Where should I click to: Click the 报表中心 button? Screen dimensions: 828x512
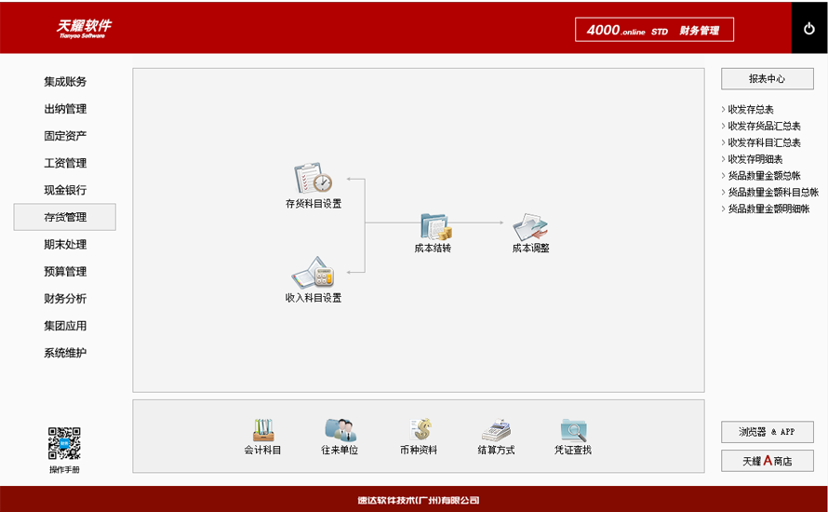(x=768, y=79)
